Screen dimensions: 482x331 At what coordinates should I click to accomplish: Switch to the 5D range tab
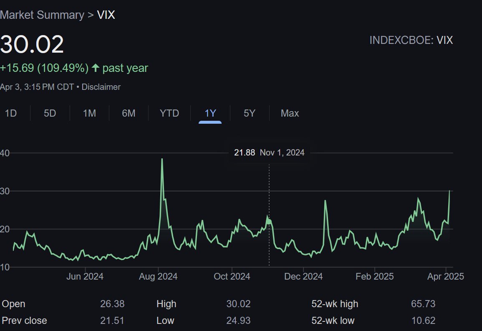pos(50,113)
